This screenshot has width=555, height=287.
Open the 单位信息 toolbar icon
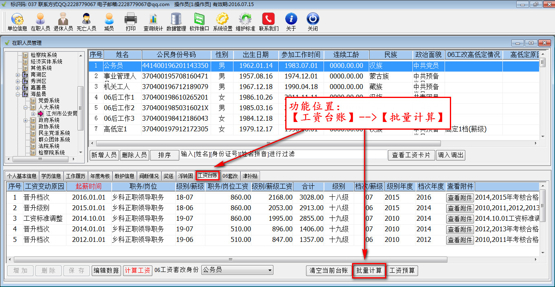point(17,22)
